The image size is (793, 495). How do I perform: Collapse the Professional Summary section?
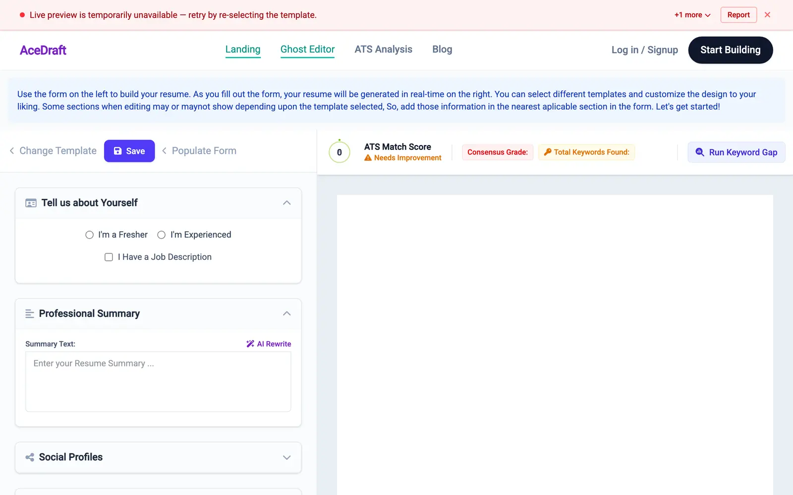tap(286, 314)
